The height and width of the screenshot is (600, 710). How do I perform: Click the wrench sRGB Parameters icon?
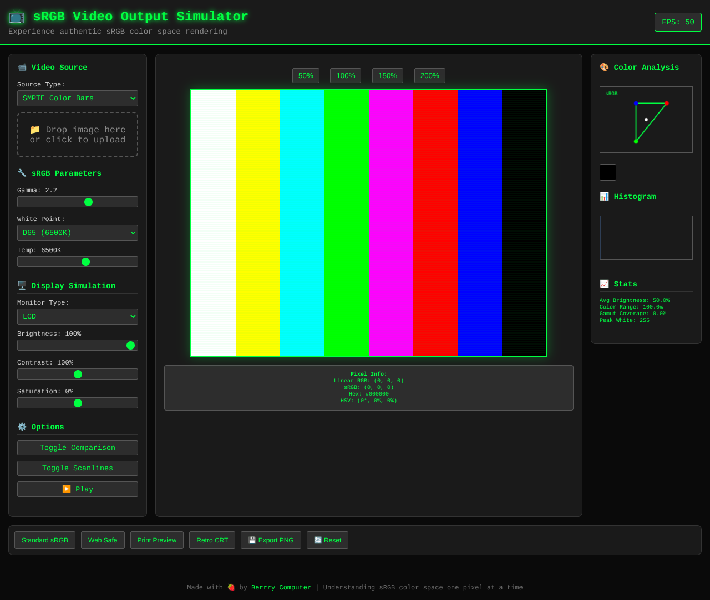click(22, 173)
